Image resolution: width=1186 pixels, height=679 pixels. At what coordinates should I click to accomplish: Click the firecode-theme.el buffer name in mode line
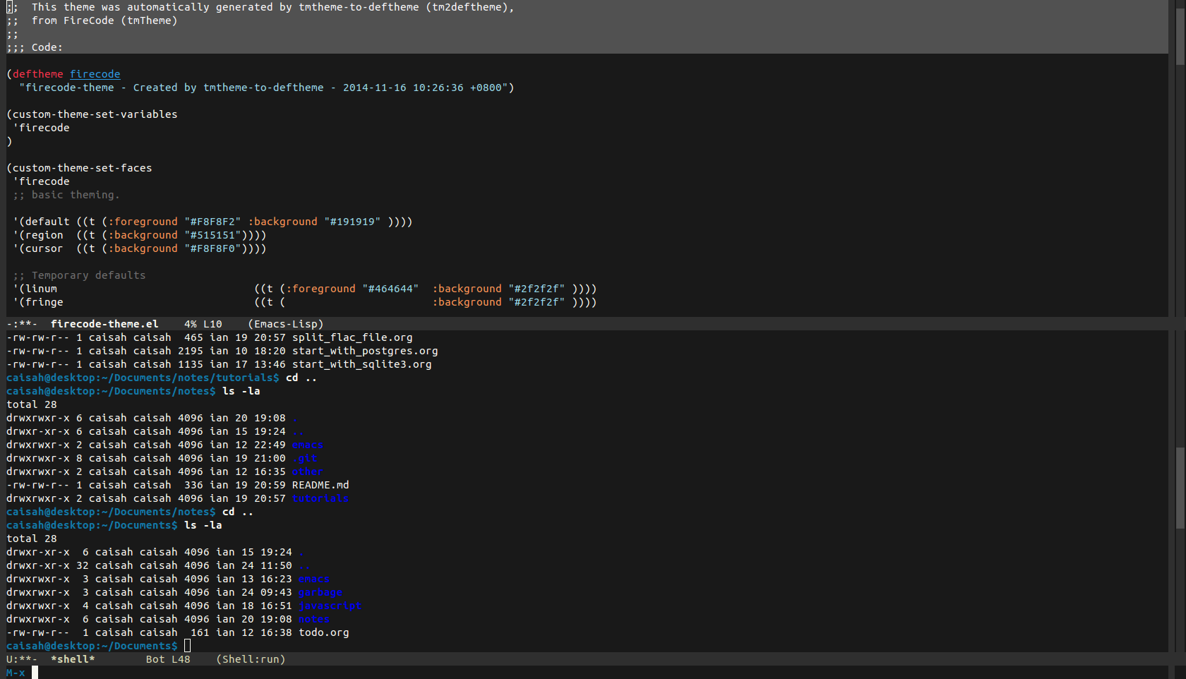point(104,324)
